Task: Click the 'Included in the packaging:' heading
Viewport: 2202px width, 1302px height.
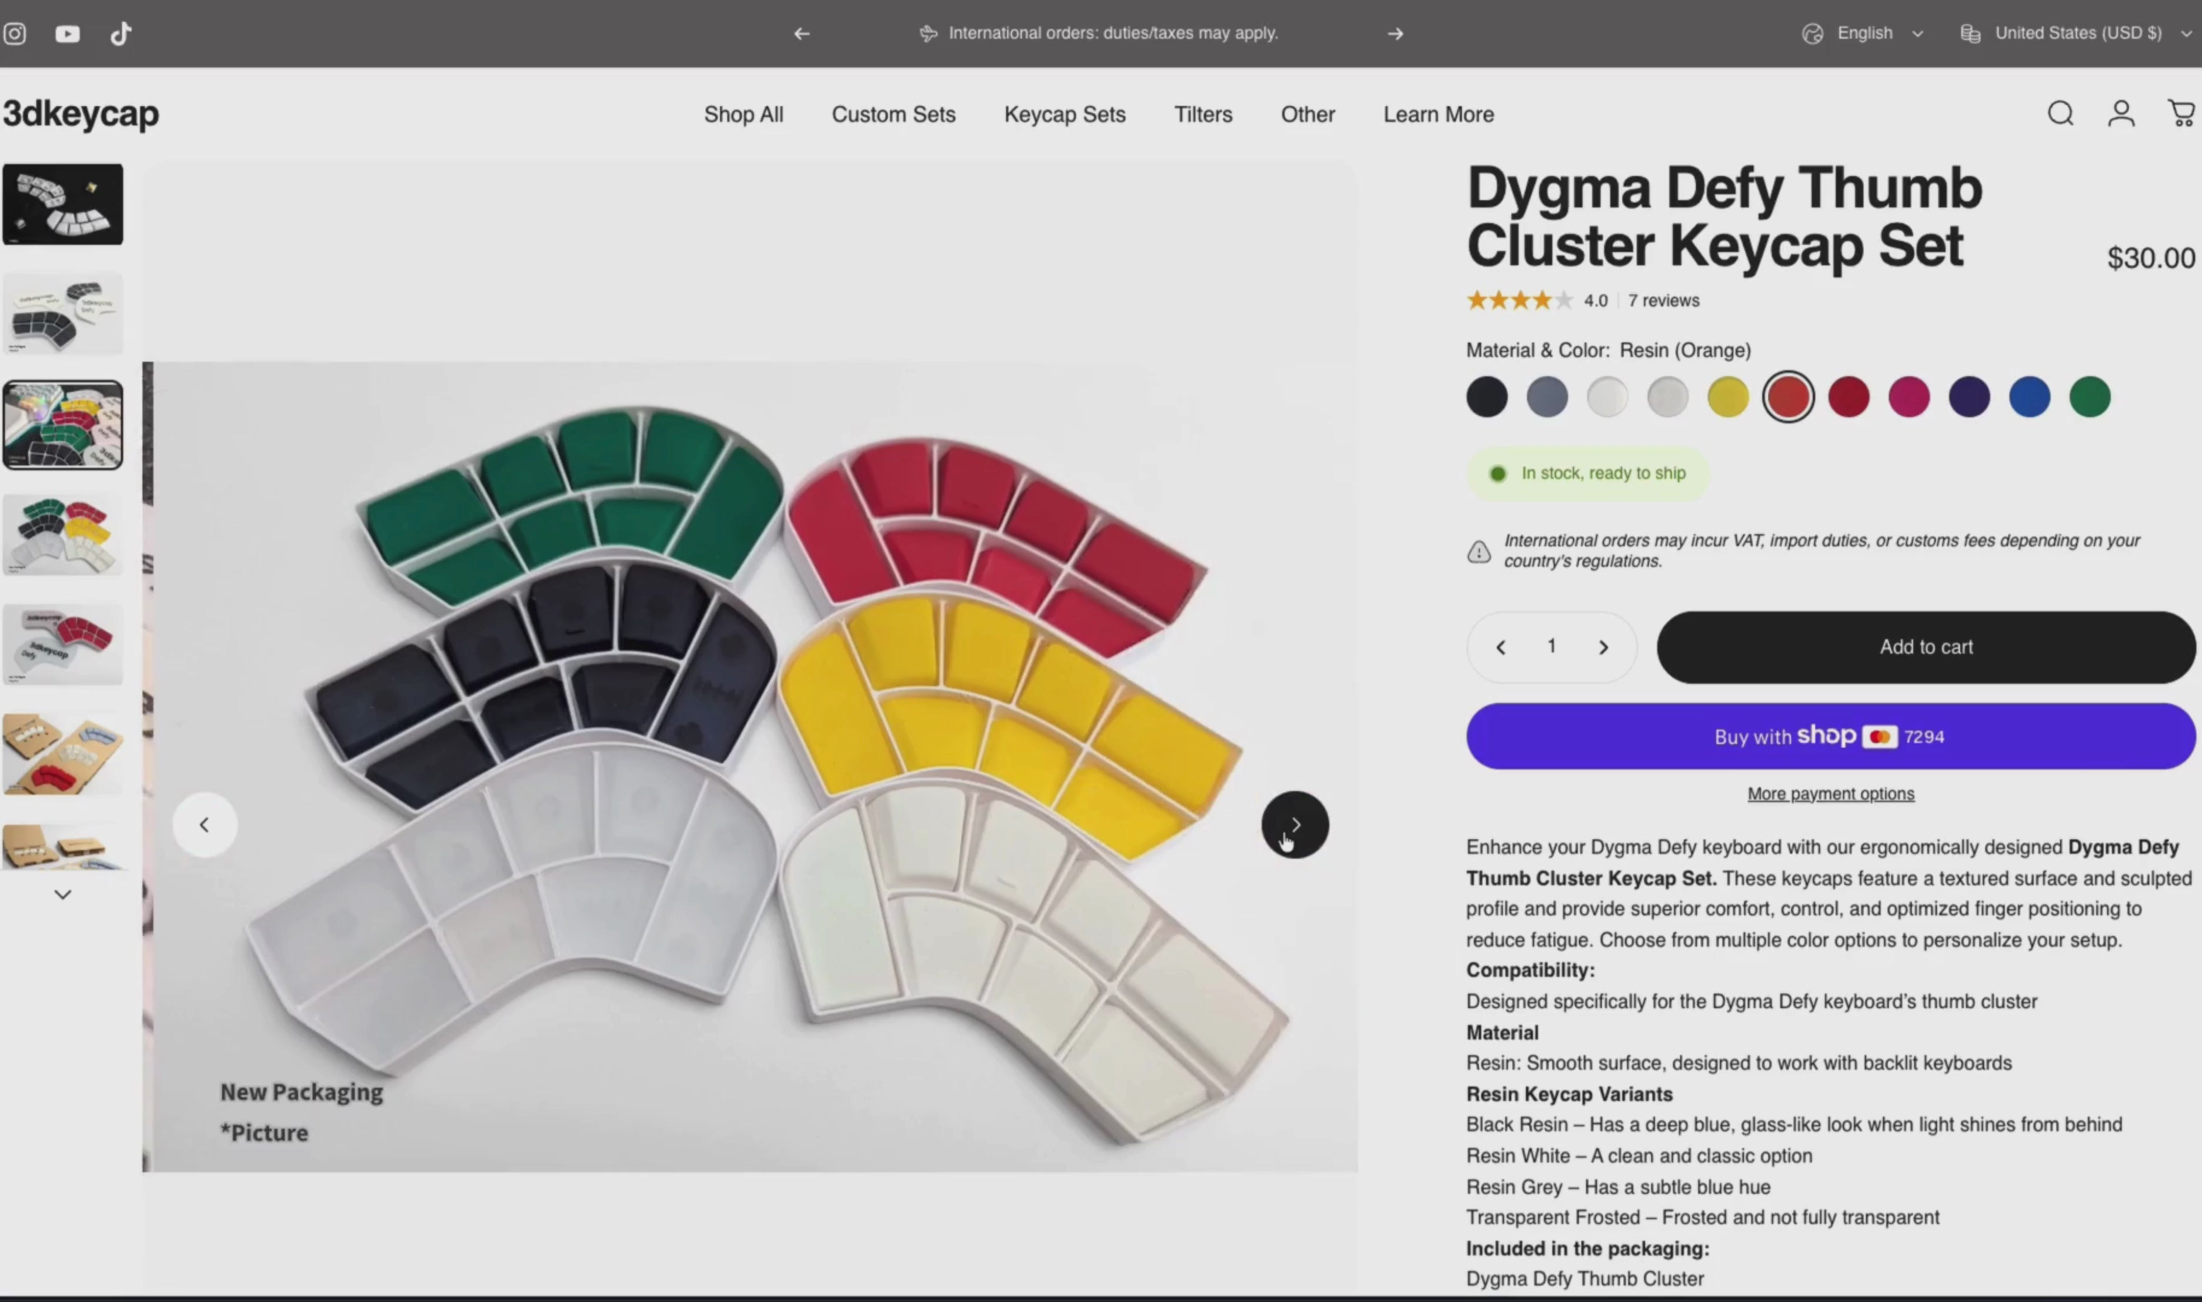Action: [x=1587, y=1248]
